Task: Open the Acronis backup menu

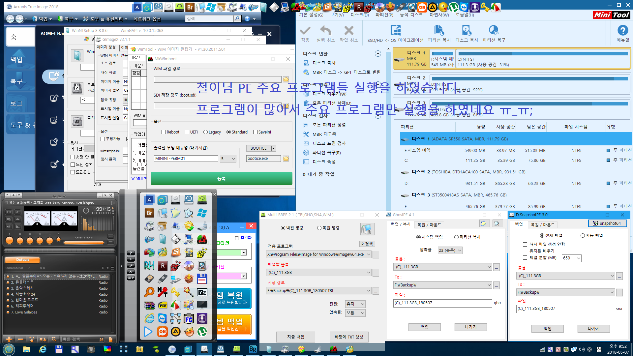Action: tap(42, 19)
